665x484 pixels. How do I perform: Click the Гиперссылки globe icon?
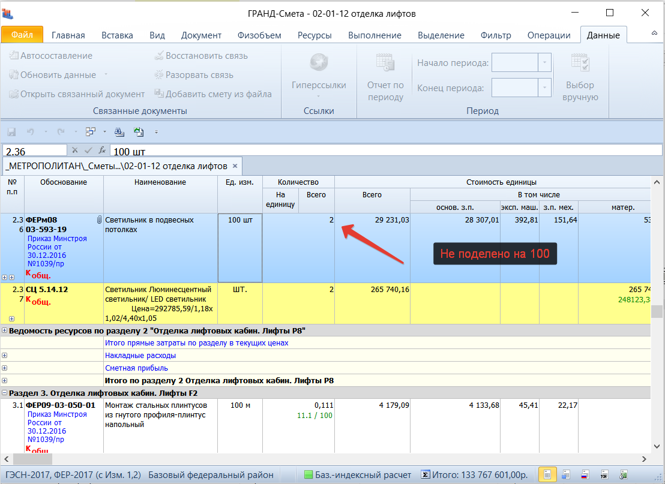point(318,62)
